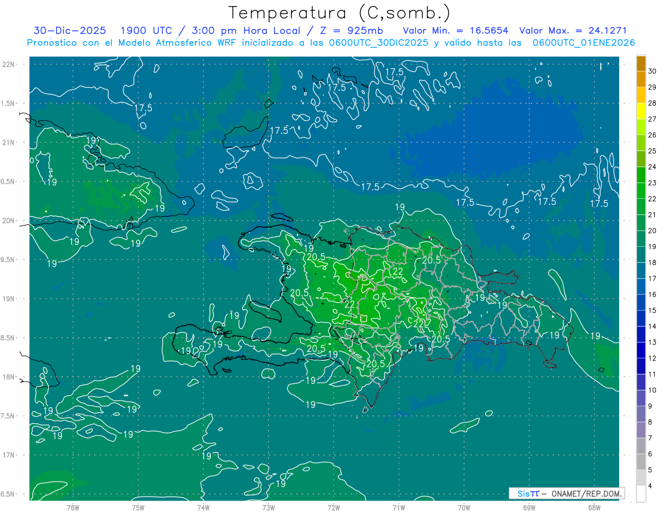Screen dimensions: 667x515
Task: Click color scale label "7"
Action: tap(651, 438)
